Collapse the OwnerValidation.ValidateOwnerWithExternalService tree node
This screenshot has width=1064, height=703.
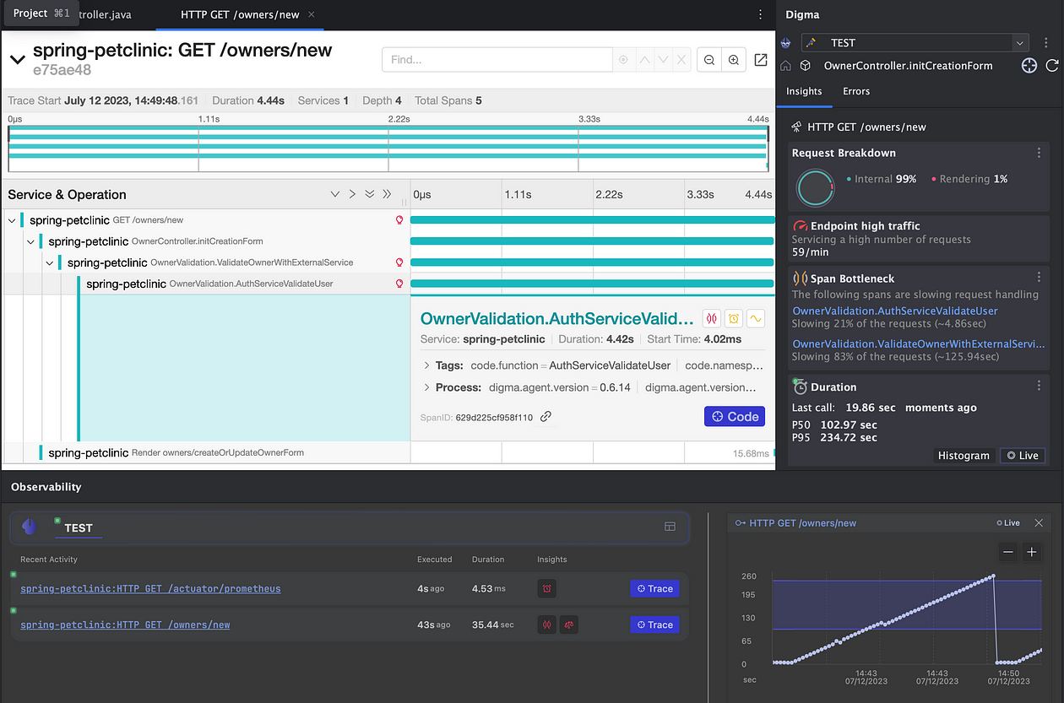click(x=49, y=262)
